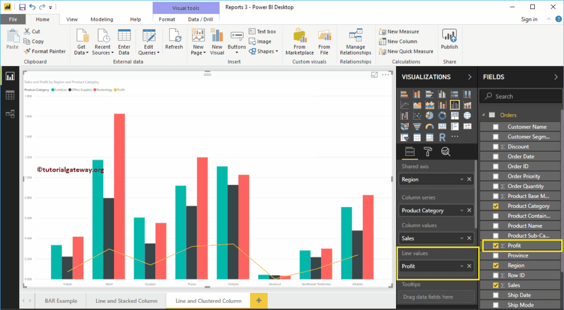Switch to the Modeling ribbon tab

coord(102,19)
